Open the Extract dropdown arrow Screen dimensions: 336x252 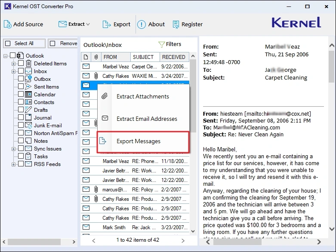88,25
